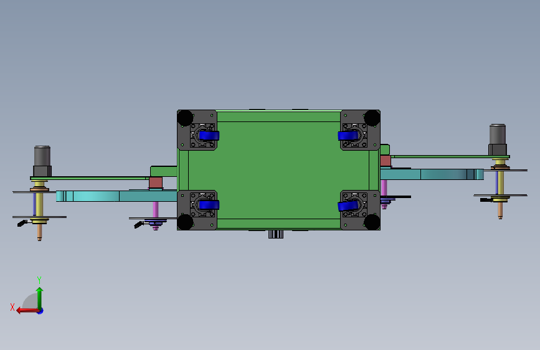This screenshot has width=540, height=350.
Task: Click the small gear below the frame's bottom edge
Action: 276,234
